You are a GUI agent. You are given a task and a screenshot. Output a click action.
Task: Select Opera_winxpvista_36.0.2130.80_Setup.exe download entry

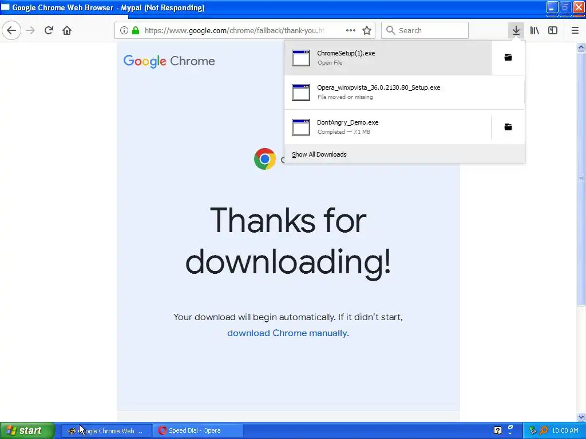click(x=405, y=92)
